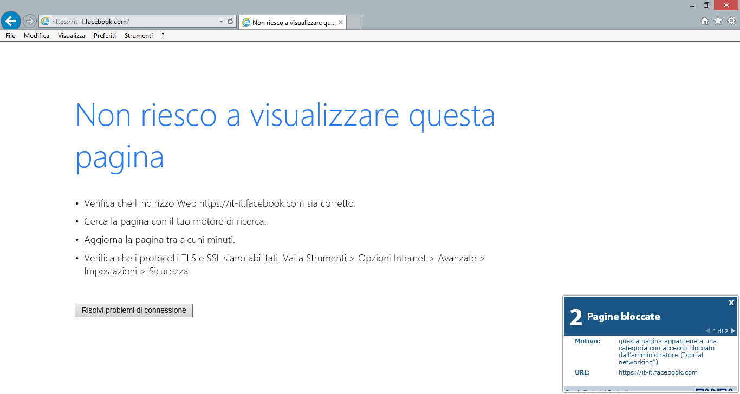This screenshot has height=394, width=740.
Task: Close the Panda 'Pagine bloccate' popup
Action: pyautogui.click(x=731, y=303)
